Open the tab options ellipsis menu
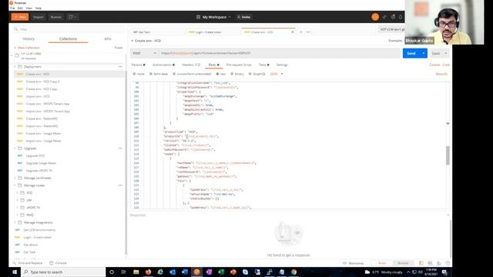Image resolution: width=493 pixels, height=277 pixels. pyautogui.click(x=308, y=32)
